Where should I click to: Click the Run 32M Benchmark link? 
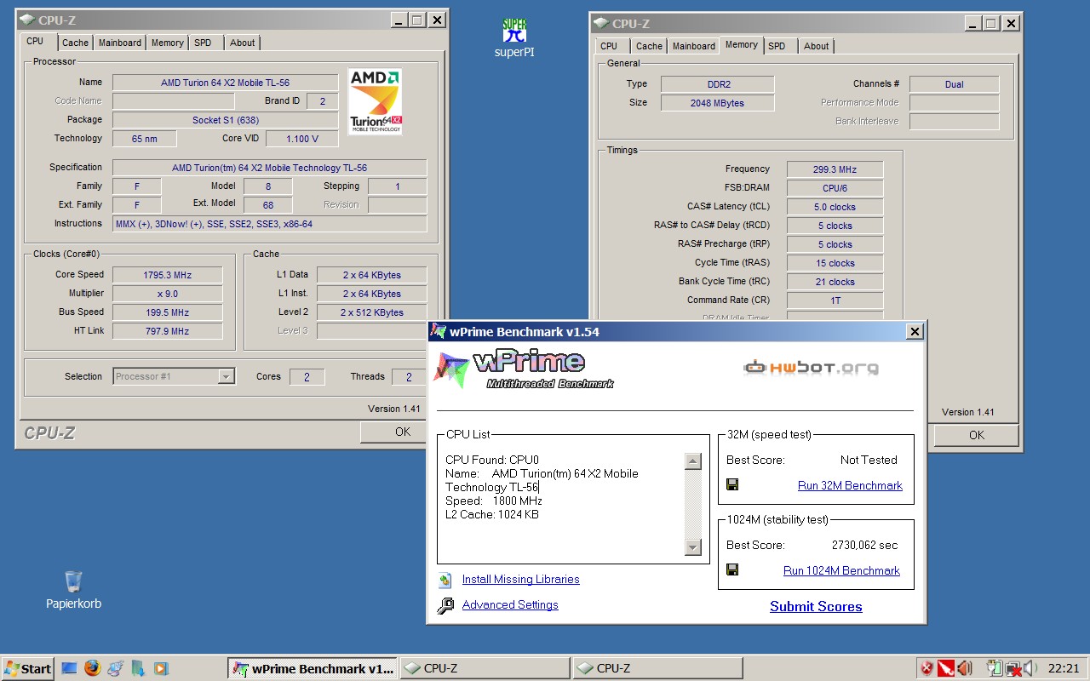[850, 485]
